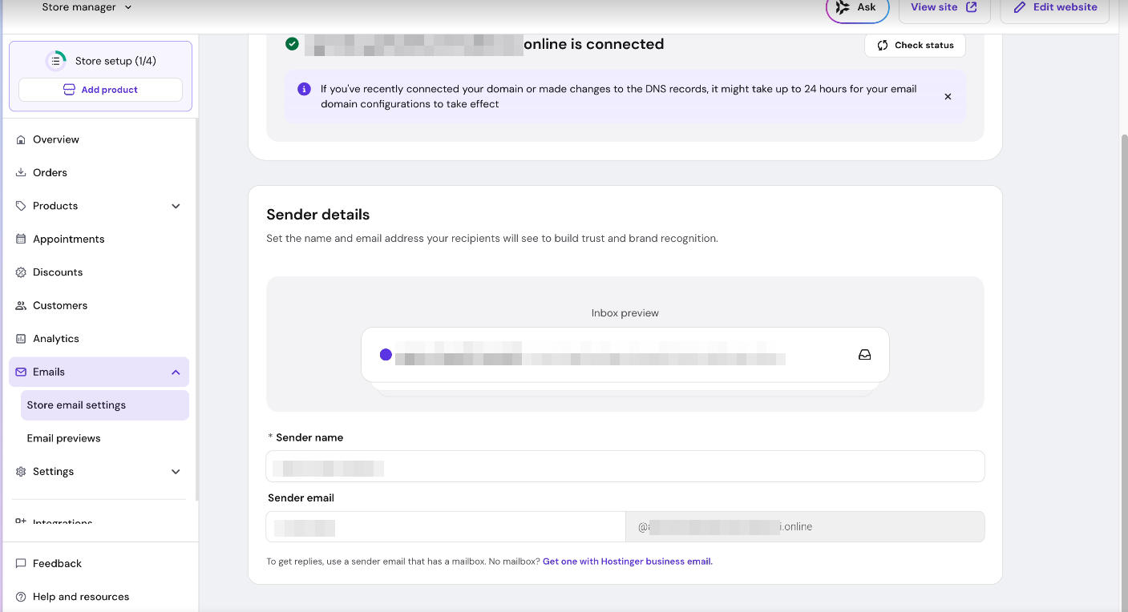
Task: Click the Add product button
Action: click(x=100, y=90)
